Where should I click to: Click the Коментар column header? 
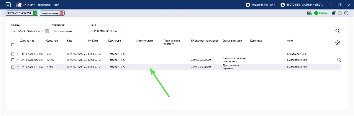pos(256,41)
